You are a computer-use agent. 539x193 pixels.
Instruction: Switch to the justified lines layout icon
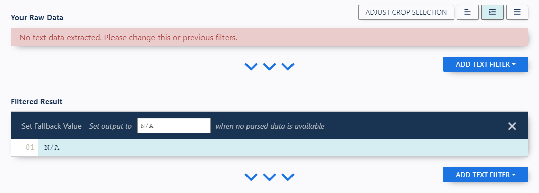point(517,12)
